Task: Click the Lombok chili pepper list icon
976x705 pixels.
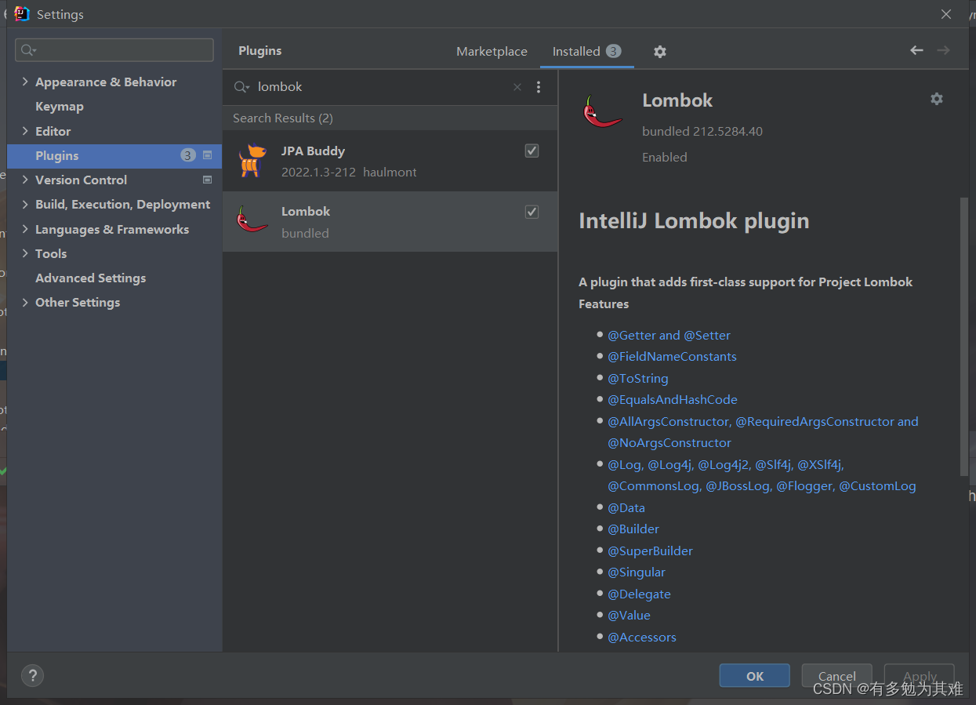Action: coord(252,220)
